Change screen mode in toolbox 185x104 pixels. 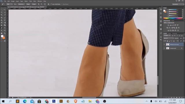[x=5, y=41]
